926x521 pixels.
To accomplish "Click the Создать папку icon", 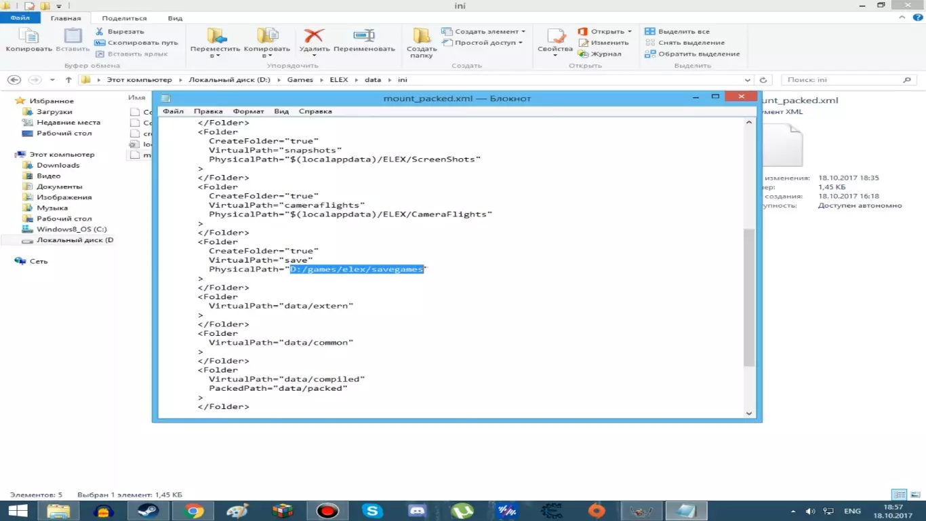I will click(422, 37).
